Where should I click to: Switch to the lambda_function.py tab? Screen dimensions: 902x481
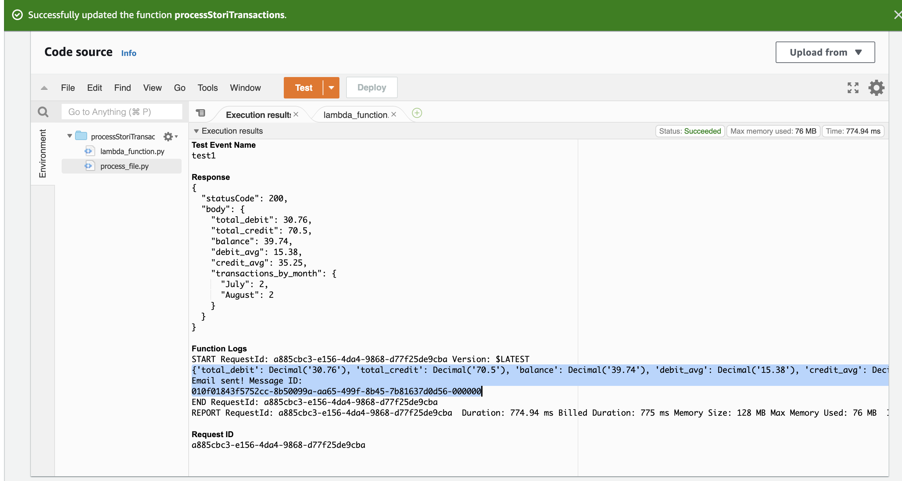[355, 115]
